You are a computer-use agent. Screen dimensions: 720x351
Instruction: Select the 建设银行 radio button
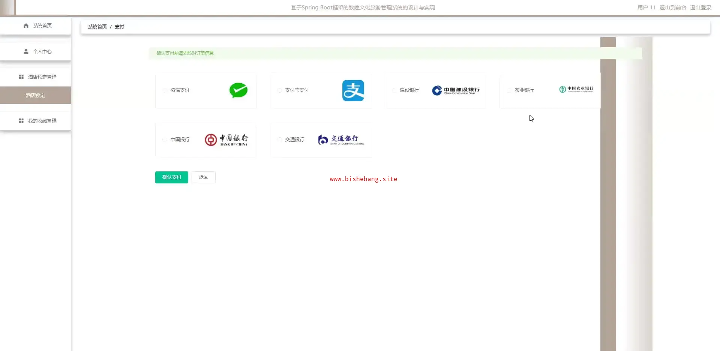pyautogui.click(x=394, y=90)
